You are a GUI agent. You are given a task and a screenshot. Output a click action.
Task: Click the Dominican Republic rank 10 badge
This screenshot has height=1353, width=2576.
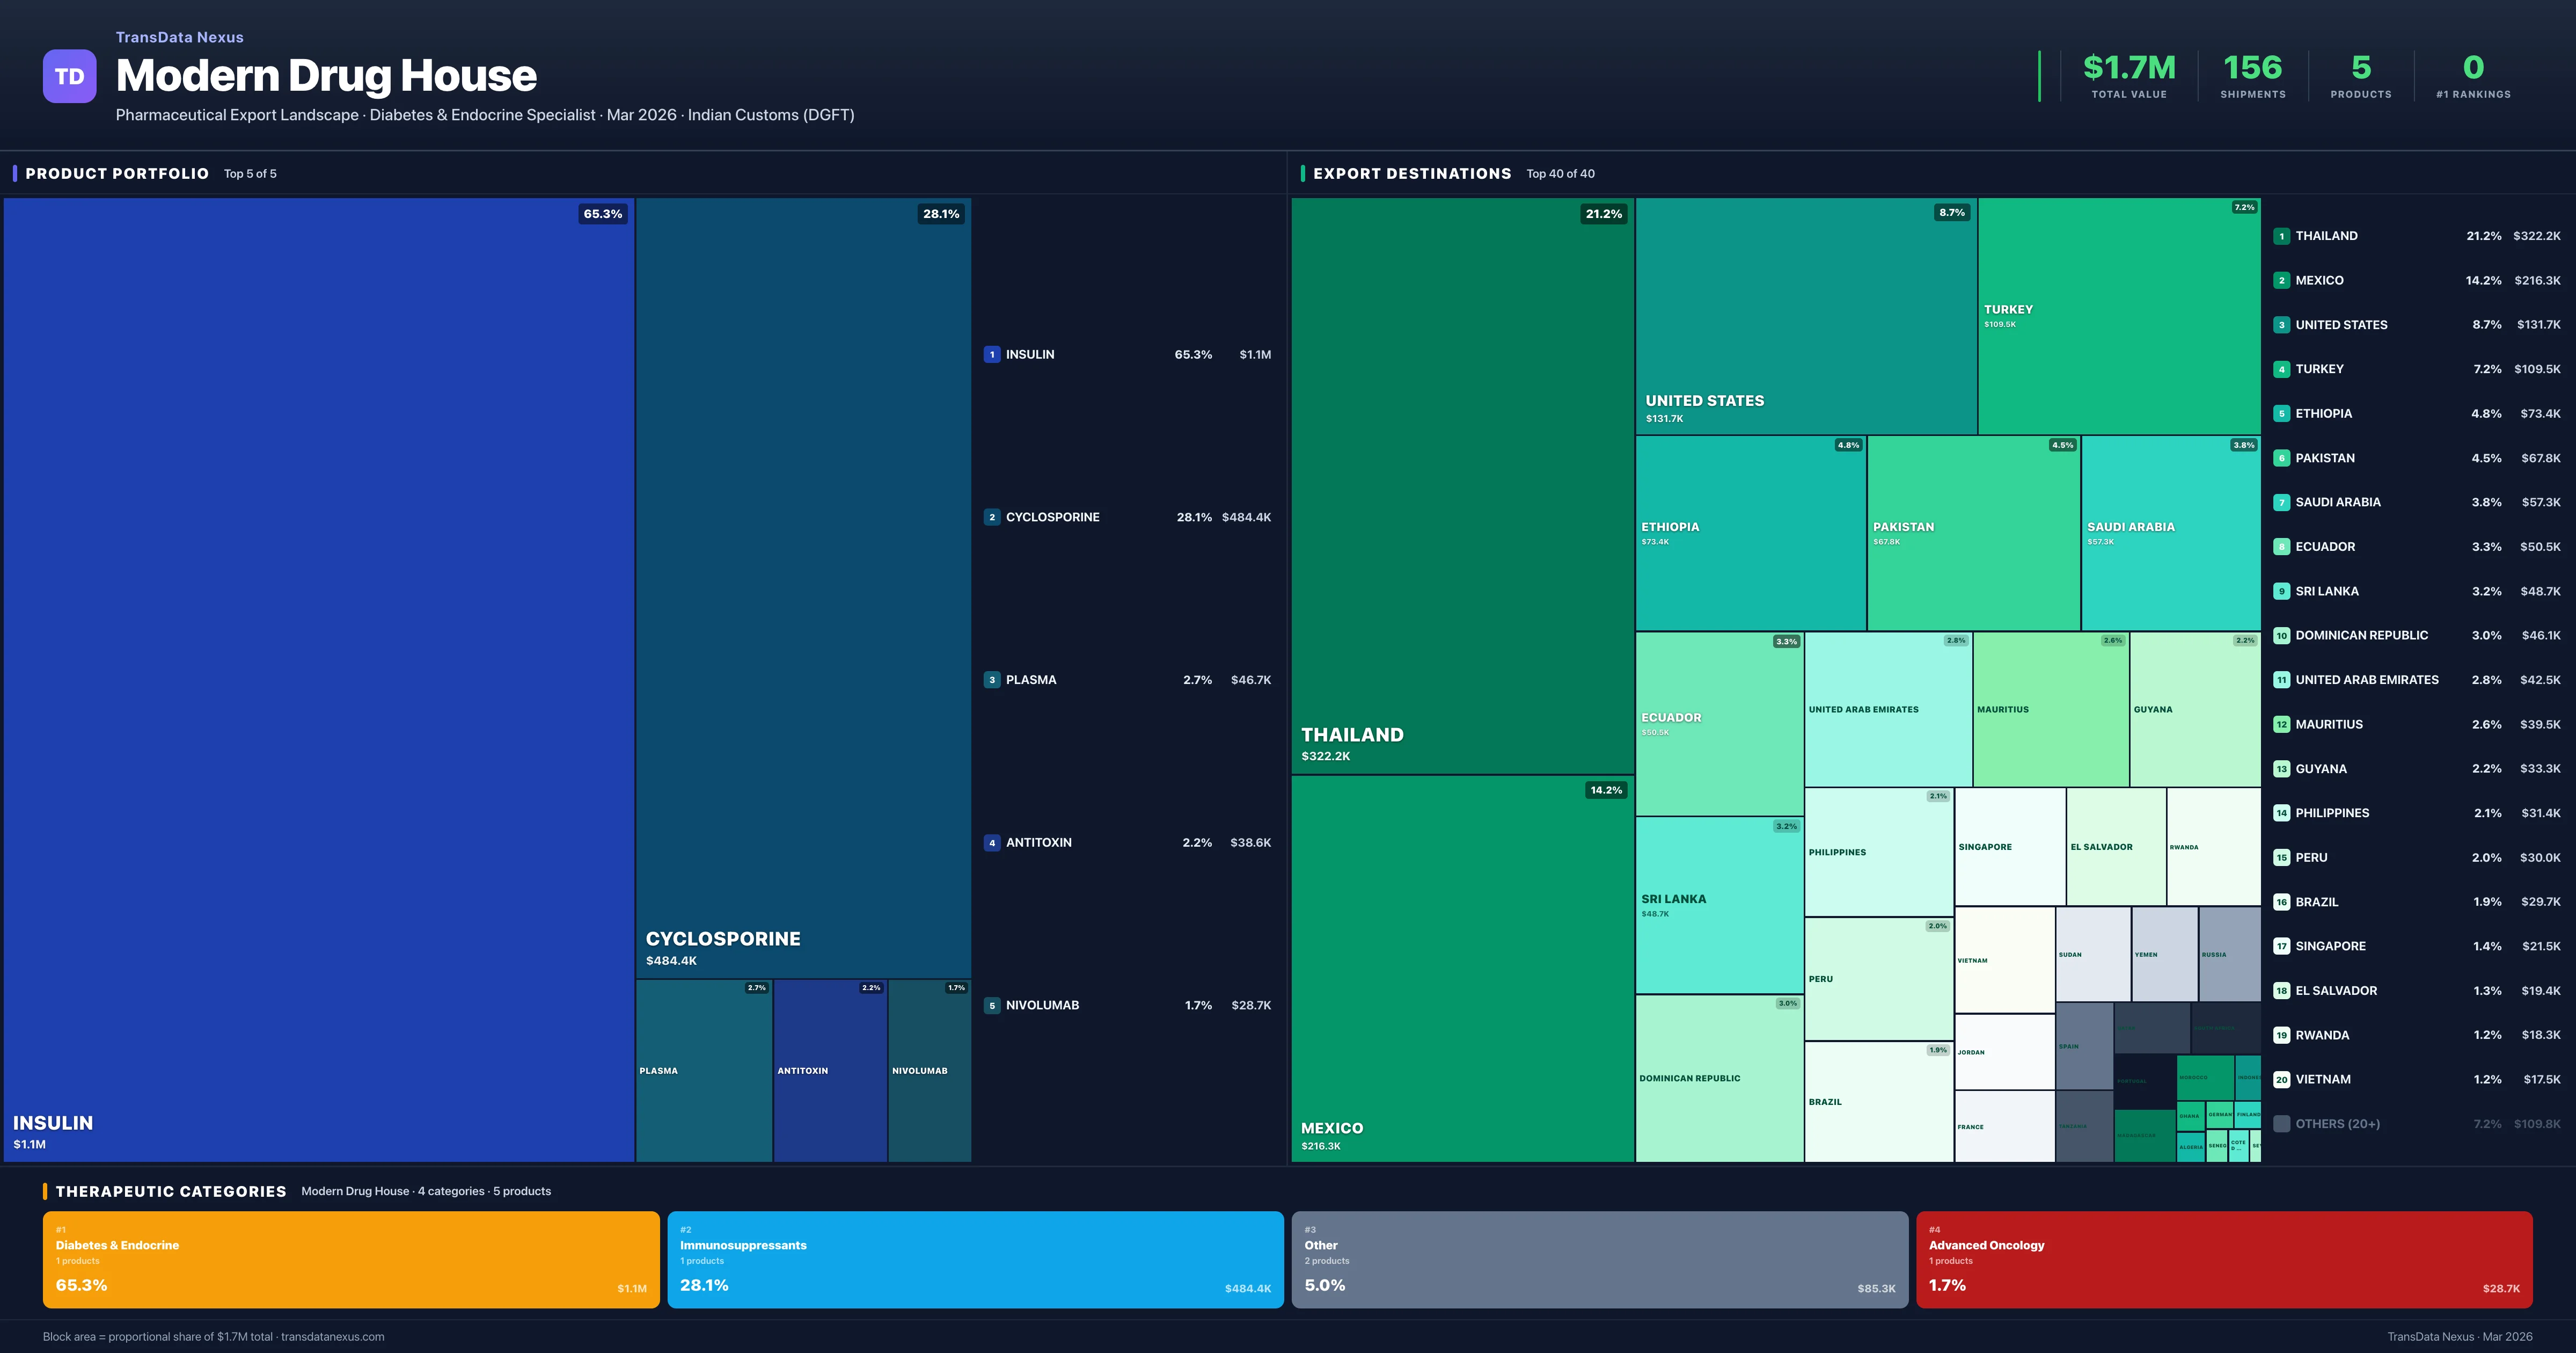[x=2281, y=636]
